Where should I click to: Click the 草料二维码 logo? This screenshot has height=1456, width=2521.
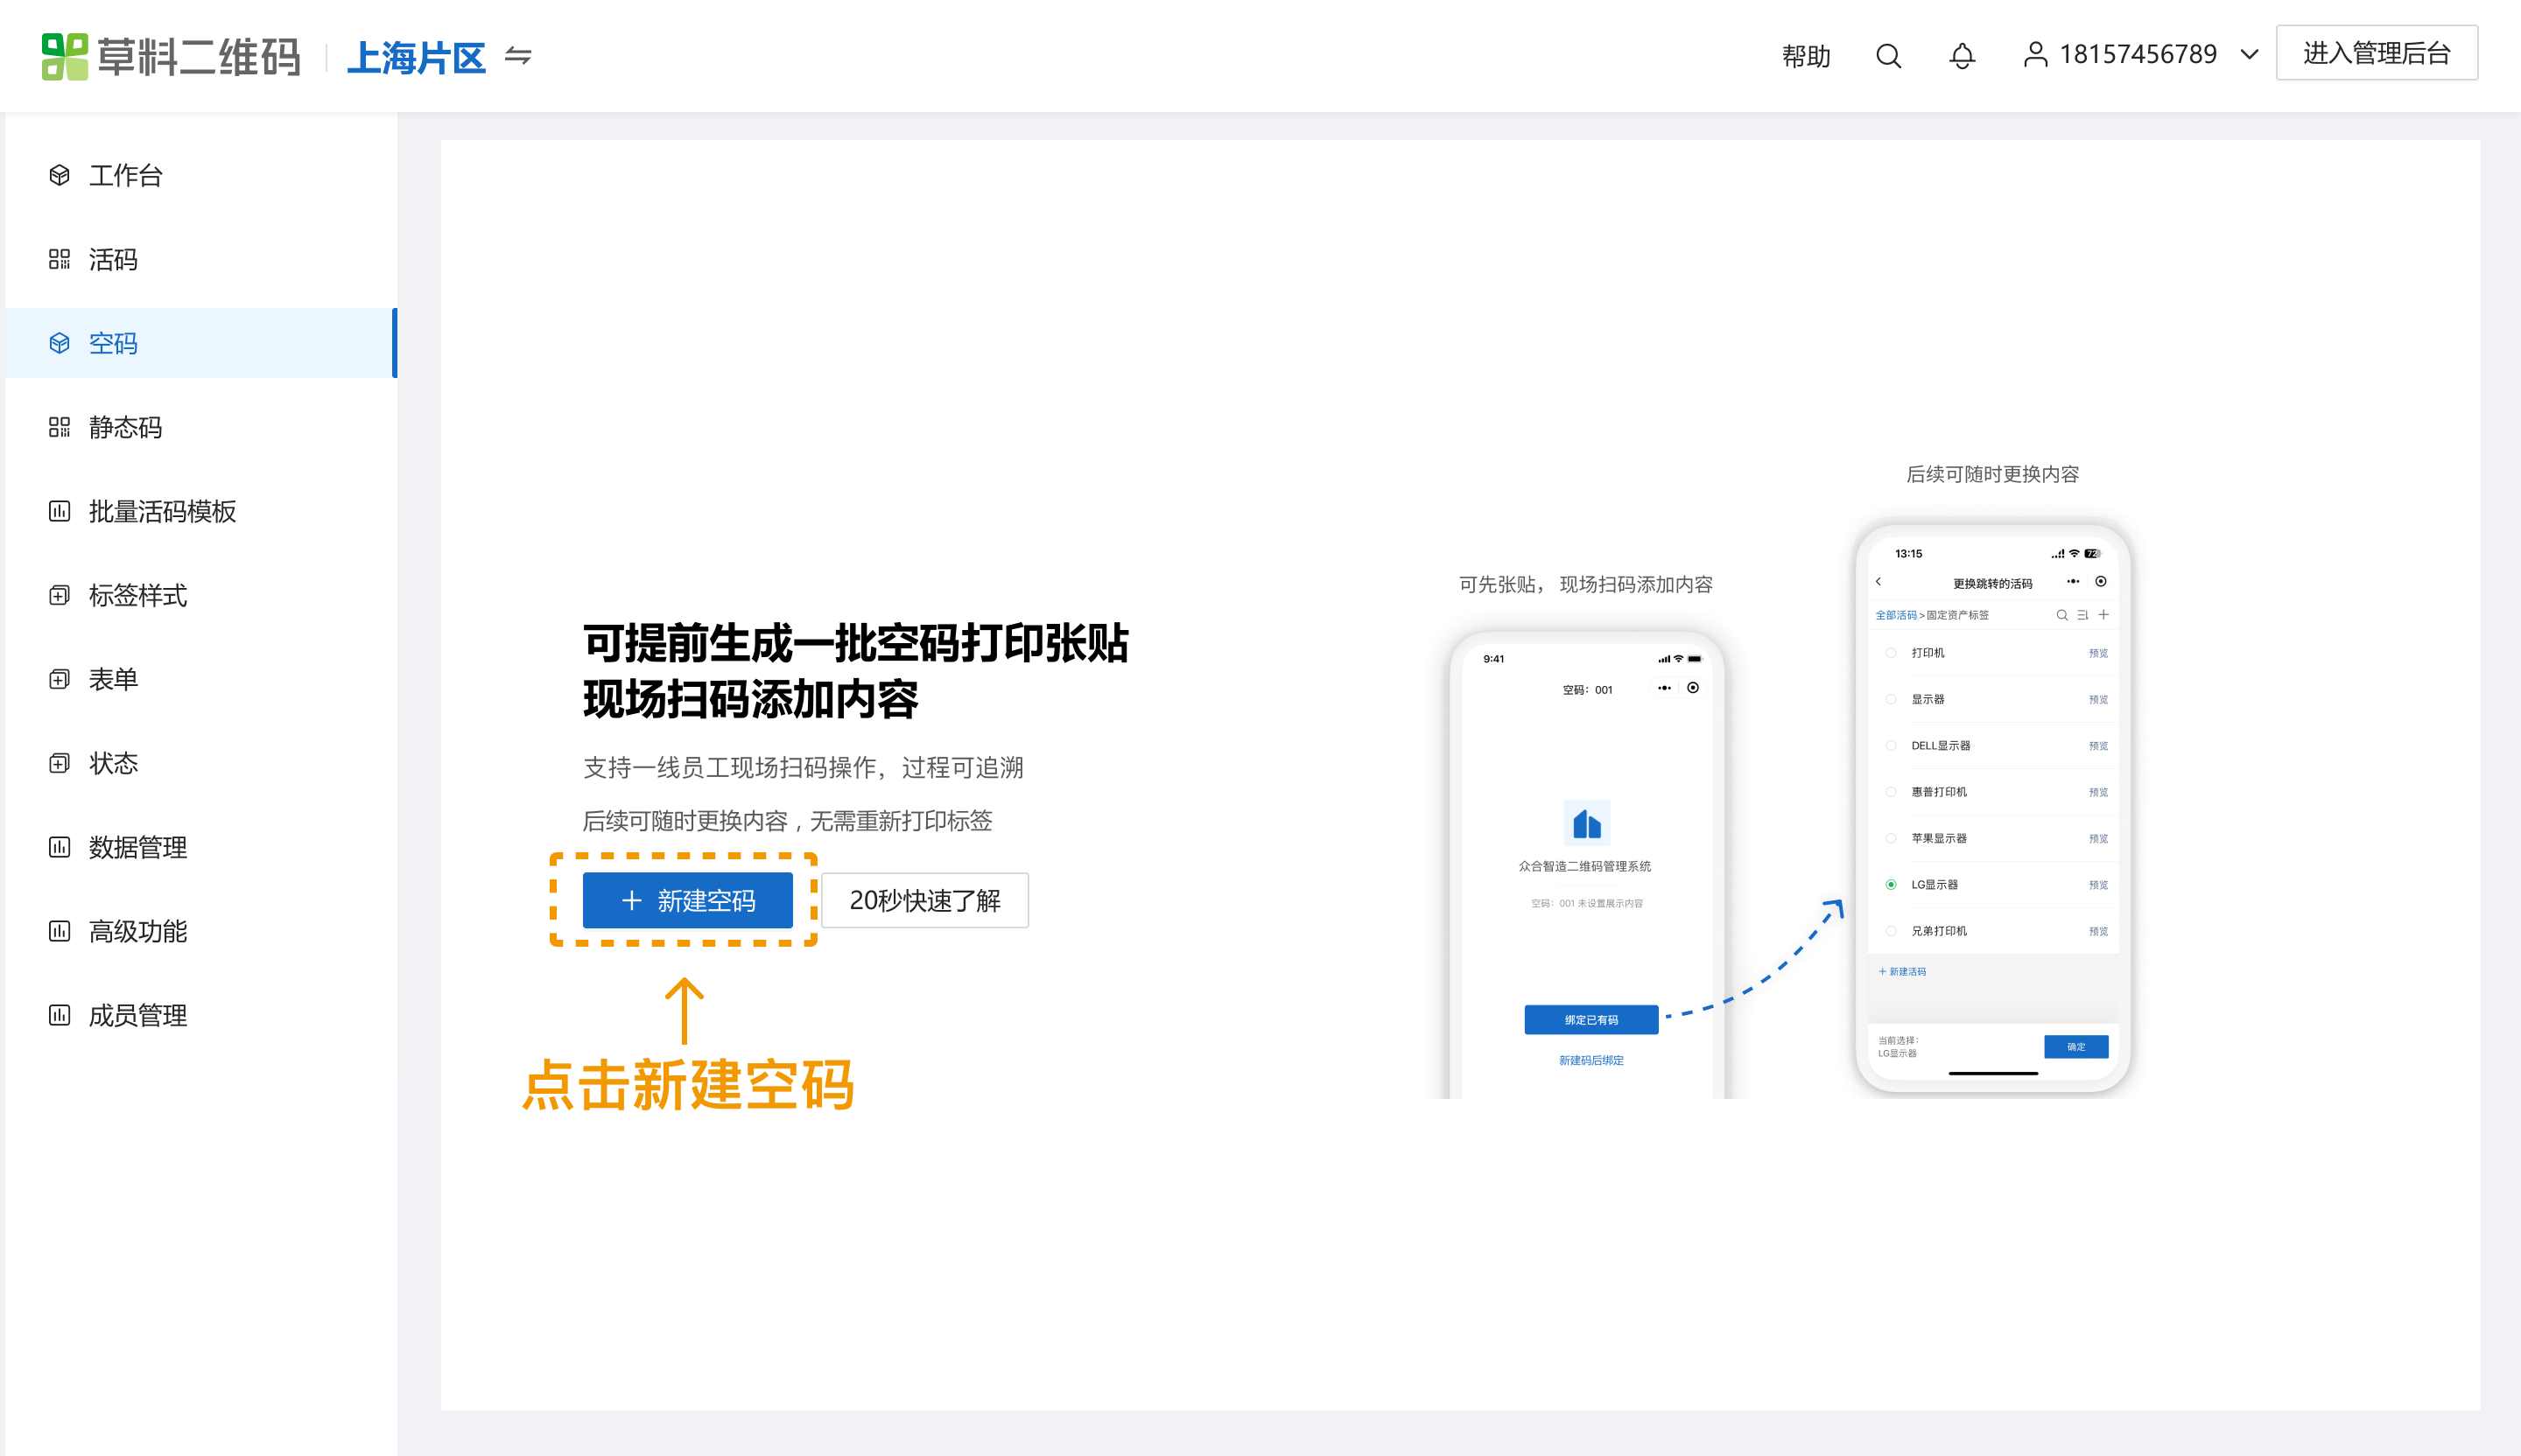[x=171, y=56]
